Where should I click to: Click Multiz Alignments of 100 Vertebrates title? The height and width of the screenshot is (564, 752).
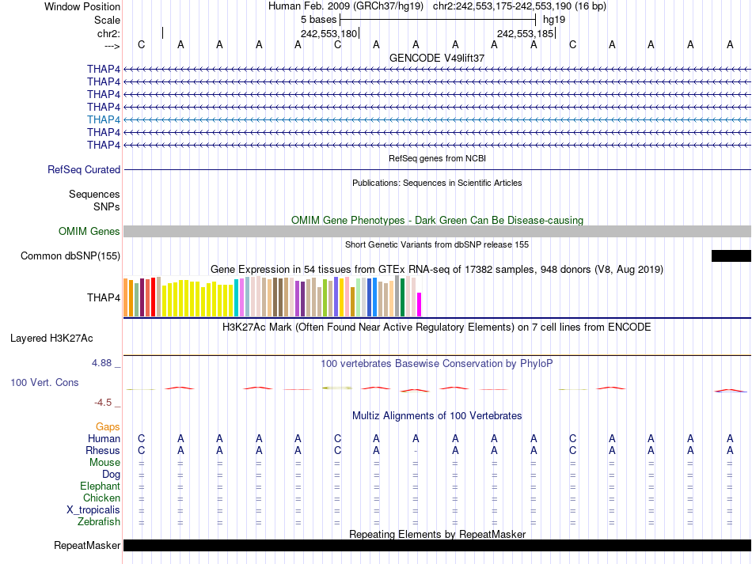[x=437, y=415]
